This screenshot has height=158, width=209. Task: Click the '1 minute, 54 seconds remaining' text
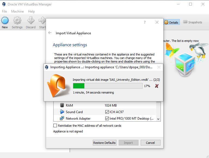(x=93, y=92)
